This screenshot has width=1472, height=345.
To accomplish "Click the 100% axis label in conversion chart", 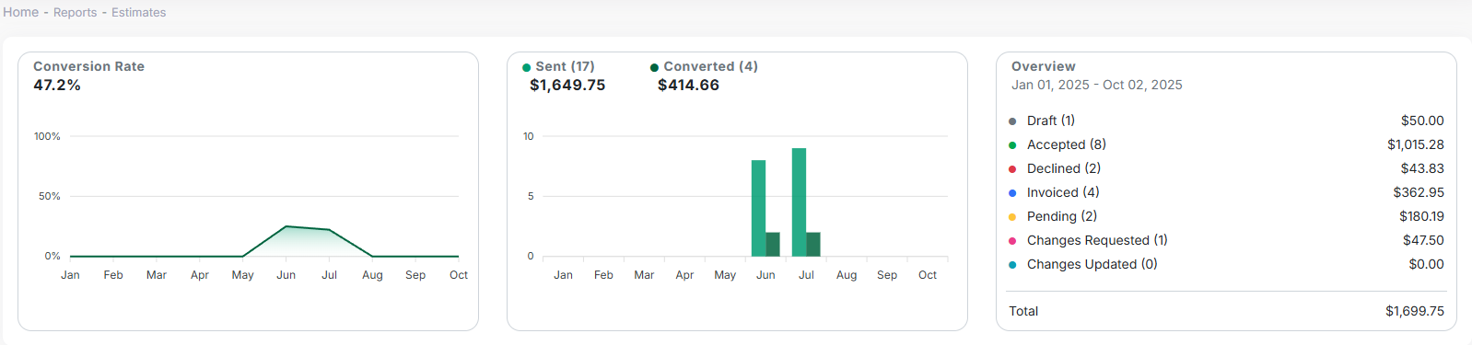I will coord(47,136).
